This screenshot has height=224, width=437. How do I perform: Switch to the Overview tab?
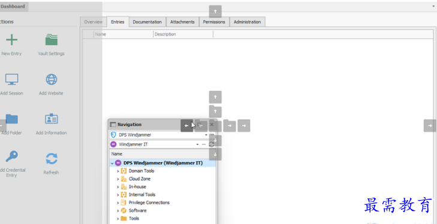click(x=94, y=22)
